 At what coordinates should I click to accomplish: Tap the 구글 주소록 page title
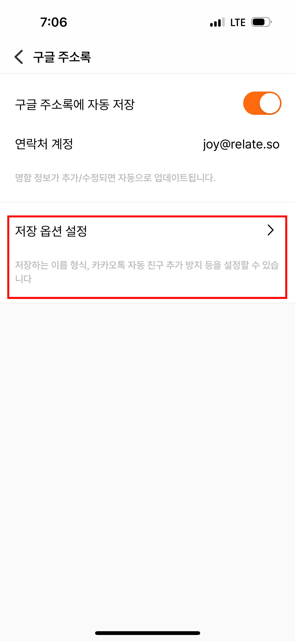[62, 57]
